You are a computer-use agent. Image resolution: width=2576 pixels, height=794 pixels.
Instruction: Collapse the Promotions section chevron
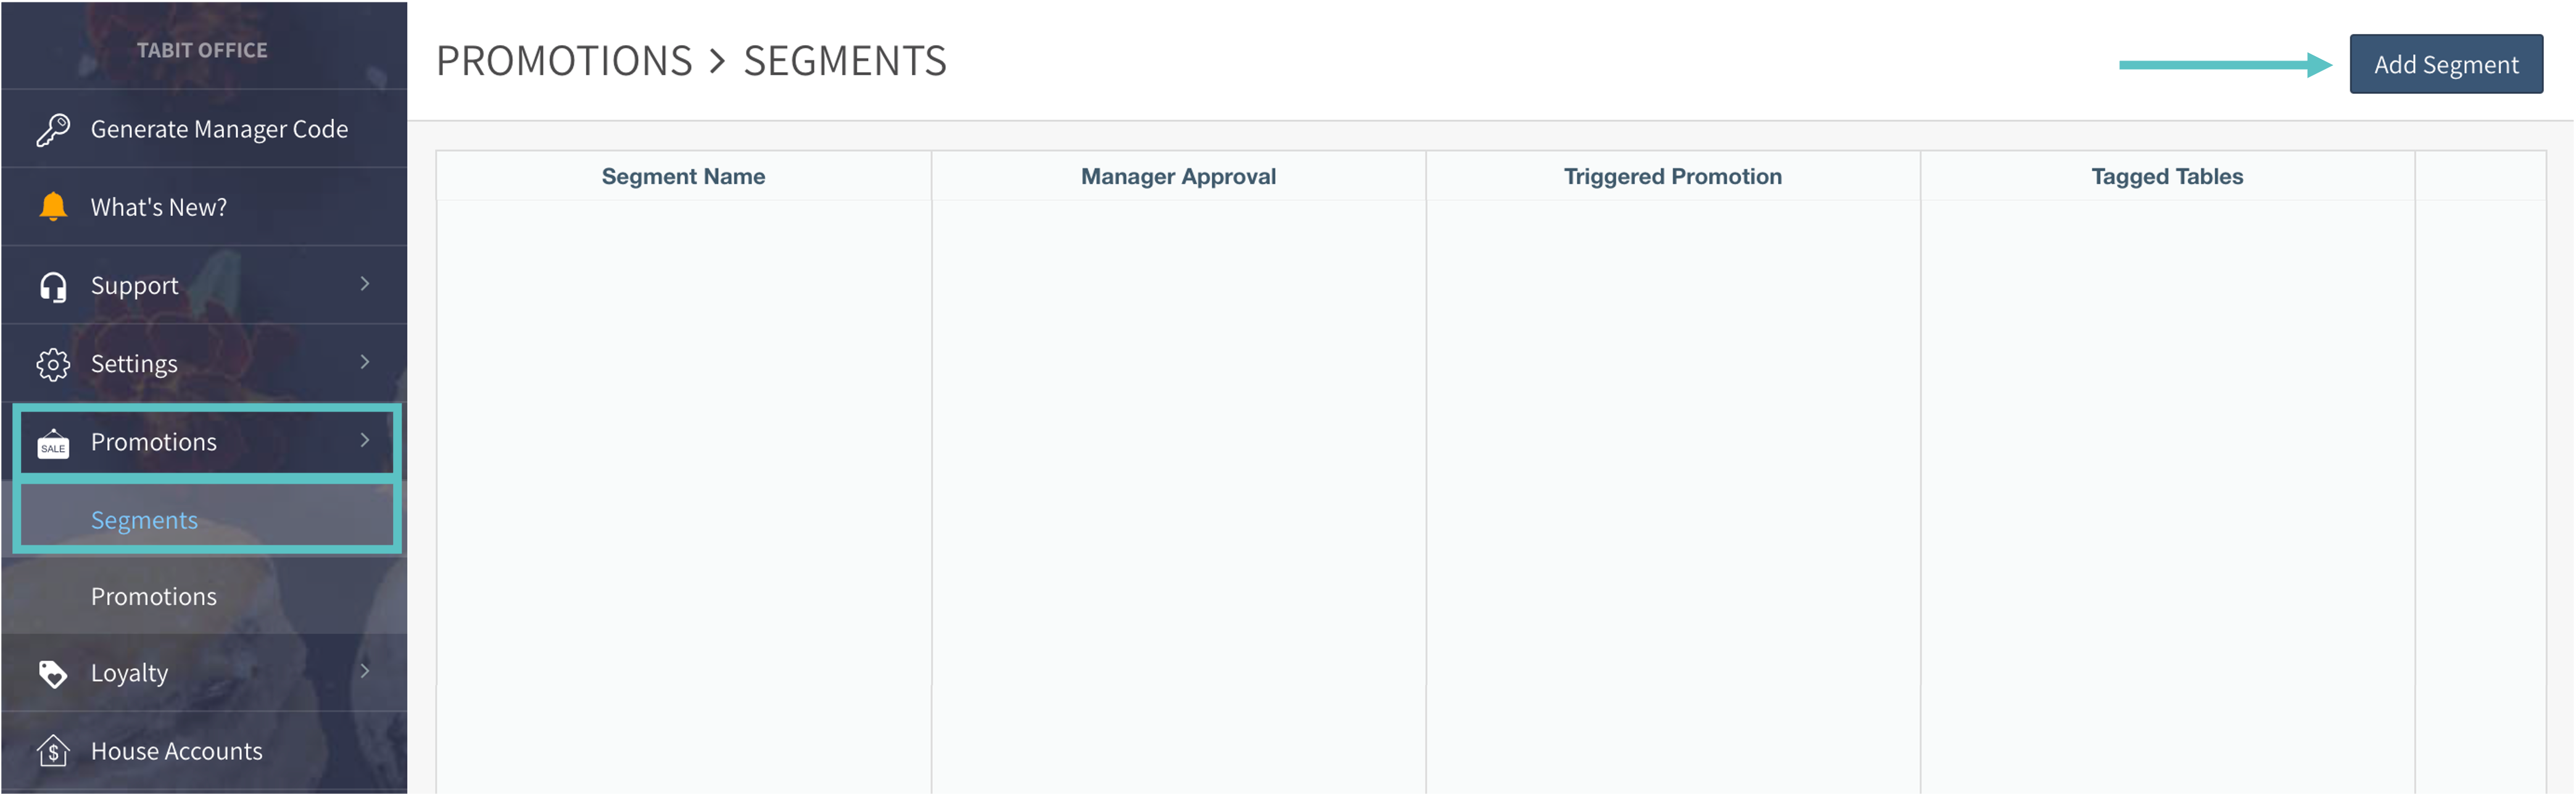pos(365,440)
